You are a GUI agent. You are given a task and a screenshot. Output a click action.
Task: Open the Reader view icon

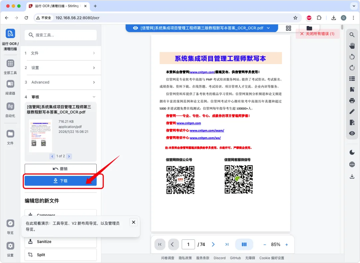point(10,84)
